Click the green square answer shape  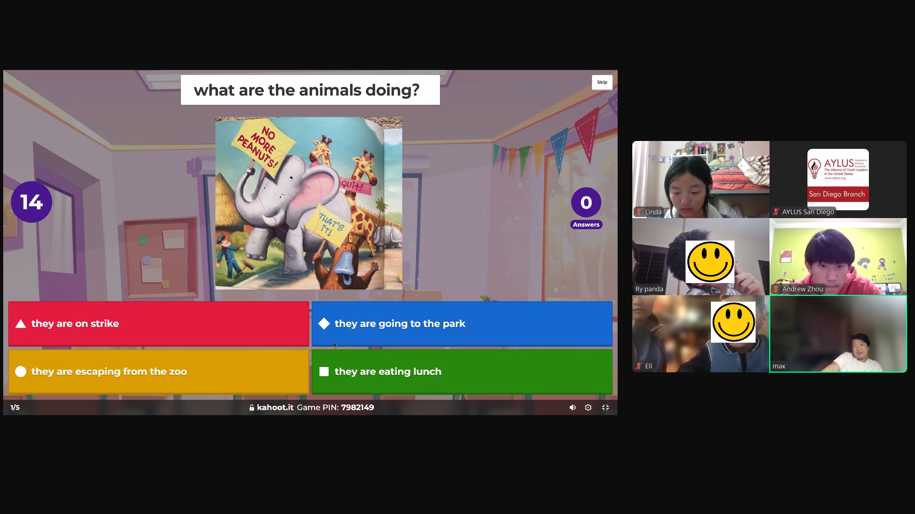point(324,372)
